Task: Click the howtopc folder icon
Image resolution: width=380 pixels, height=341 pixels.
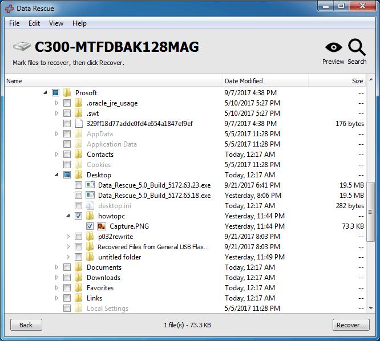Action: 90,216
